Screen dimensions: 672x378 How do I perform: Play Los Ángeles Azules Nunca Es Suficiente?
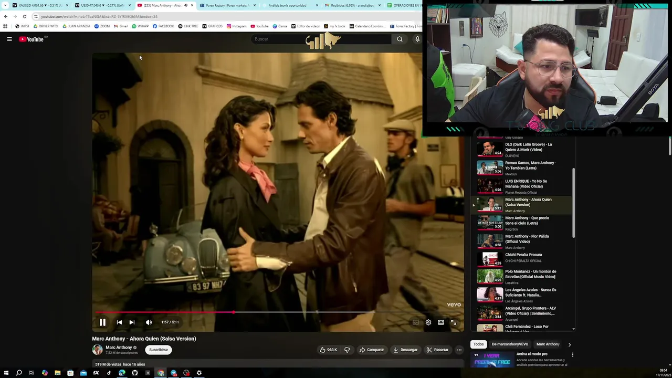point(522,295)
